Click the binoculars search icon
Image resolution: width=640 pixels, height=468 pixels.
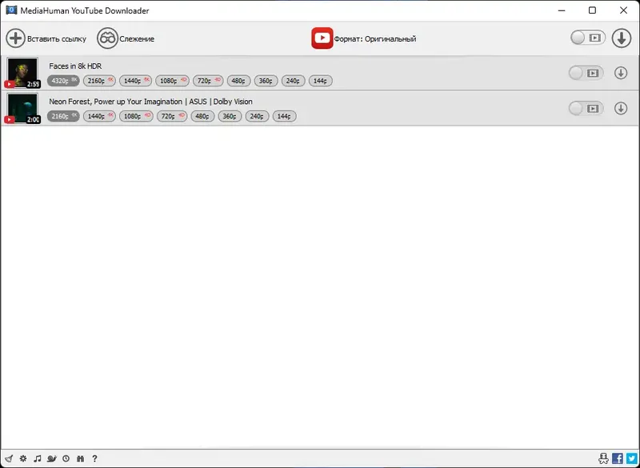click(80, 458)
